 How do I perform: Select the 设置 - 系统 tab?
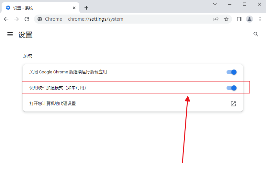click(x=40, y=8)
